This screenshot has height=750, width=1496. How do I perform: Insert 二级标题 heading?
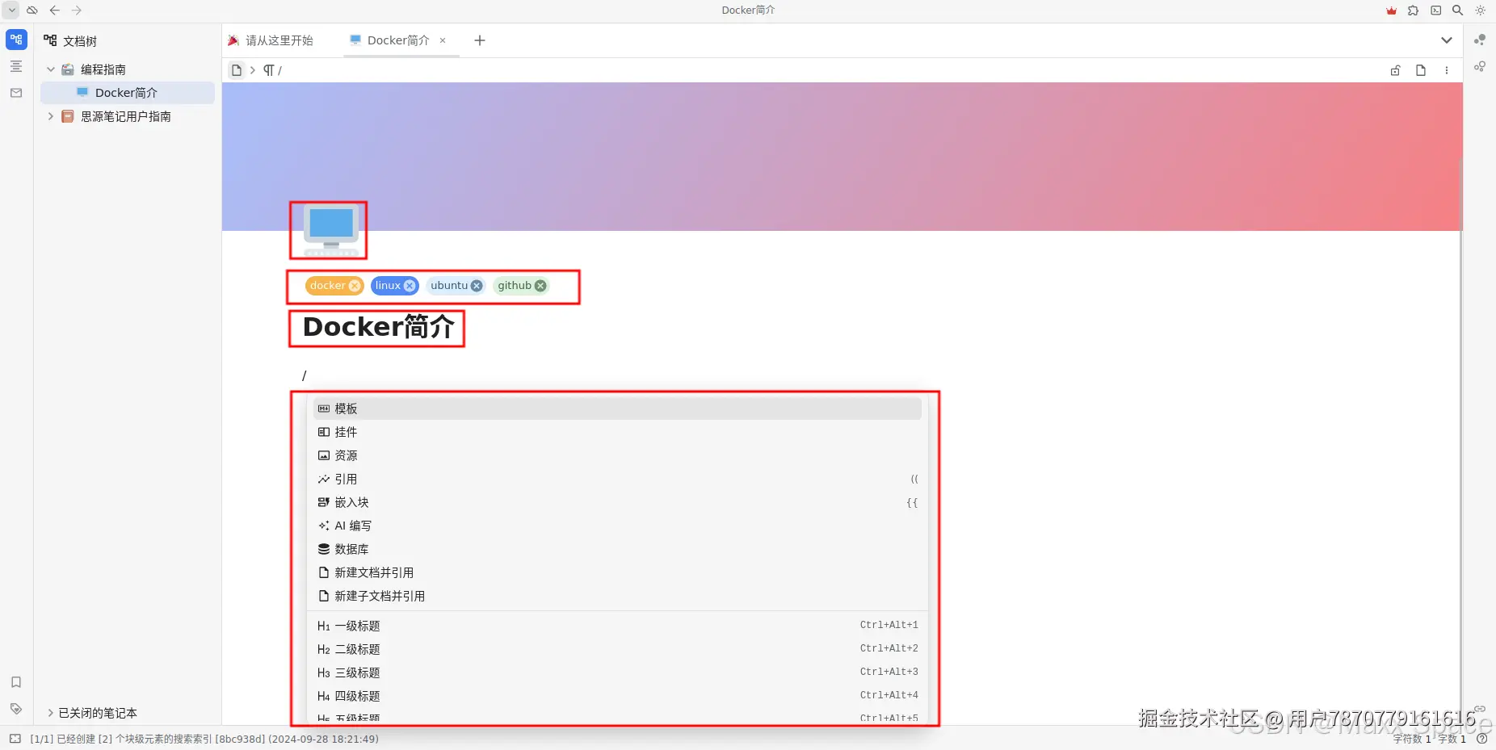[617, 649]
